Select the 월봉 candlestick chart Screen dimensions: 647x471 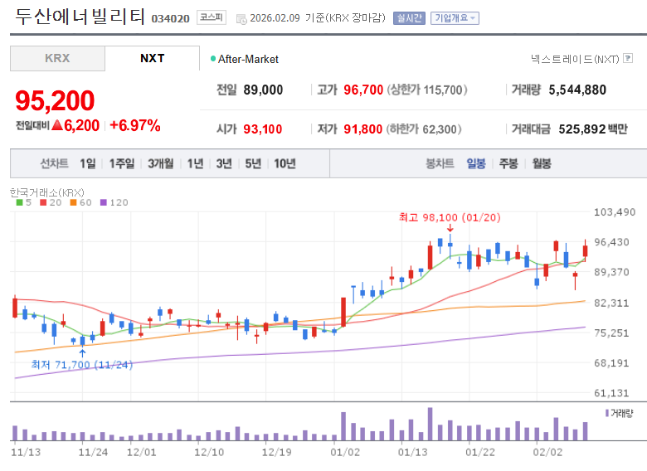pos(542,163)
